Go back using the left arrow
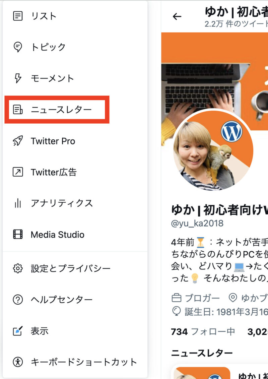The width and height of the screenshot is (268, 379). [177, 16]
